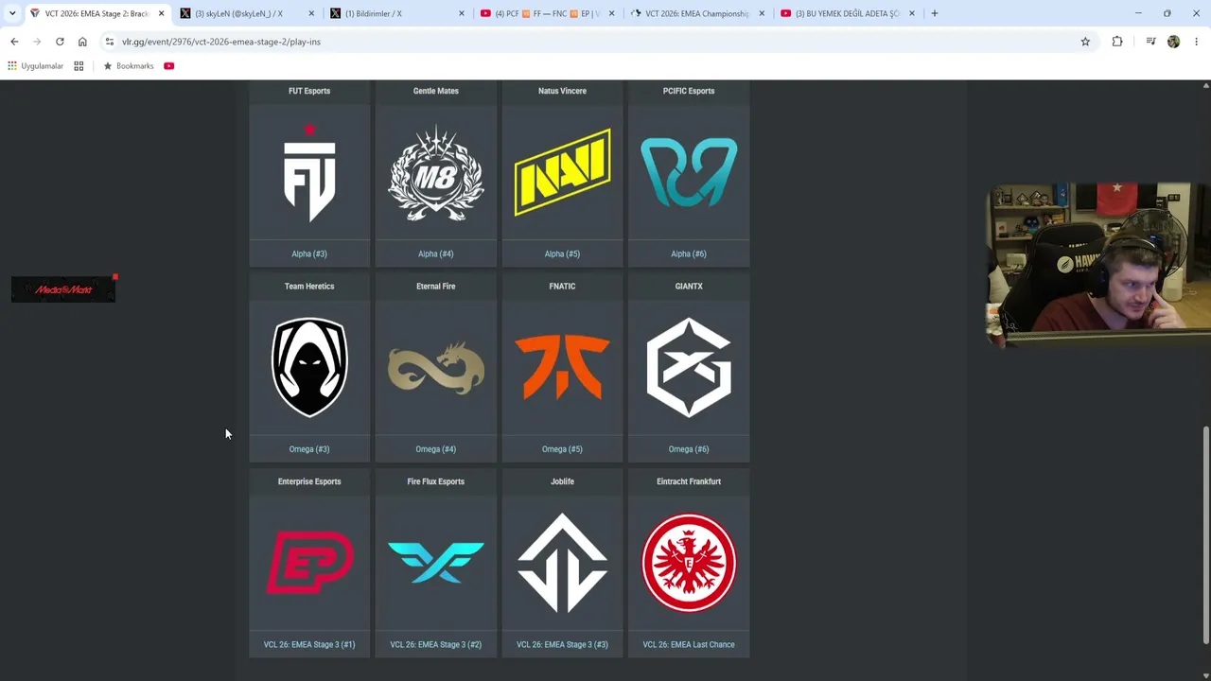This screenshot has height=681, width=1211.
Task: Open the Chrome profile avatar
Action: [x=1173, y=42]
